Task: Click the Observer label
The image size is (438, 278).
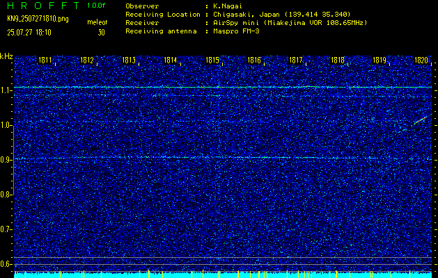Action: (x=142, y=6)
